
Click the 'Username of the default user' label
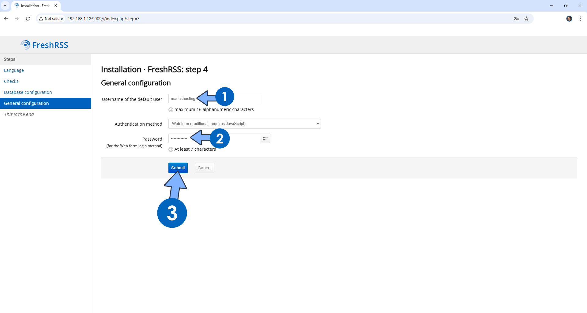[132, 99]
